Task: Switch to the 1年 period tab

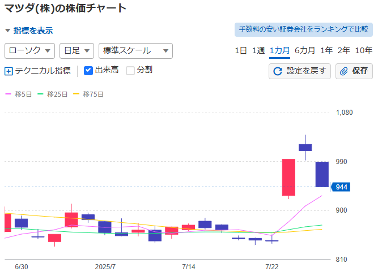Action: pyautogui.click(x=326, y=50)
